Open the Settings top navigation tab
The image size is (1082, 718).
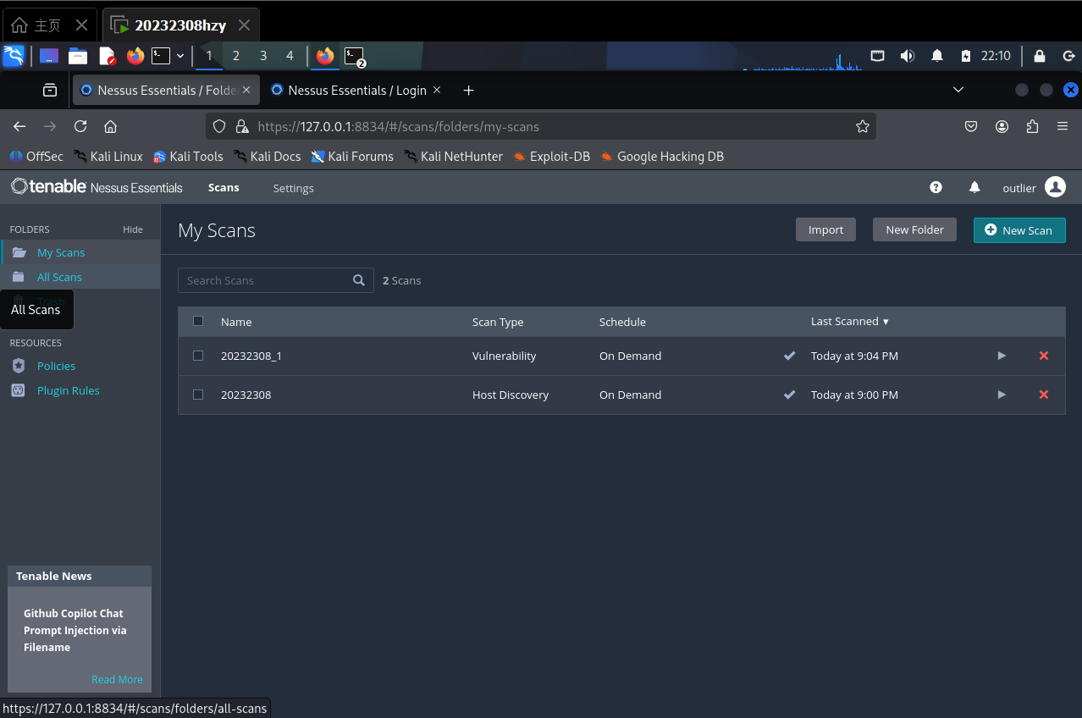point(293,188)
